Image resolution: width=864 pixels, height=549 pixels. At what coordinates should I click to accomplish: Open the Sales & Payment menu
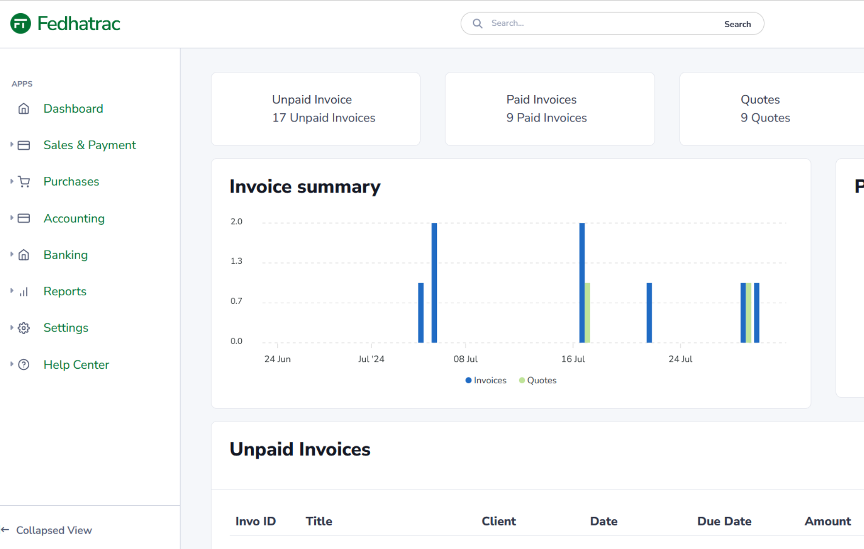coord(90,145)
